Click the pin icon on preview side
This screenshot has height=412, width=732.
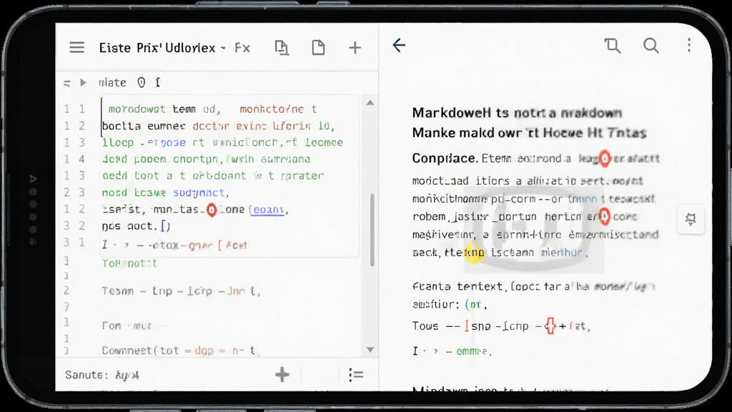691,219
